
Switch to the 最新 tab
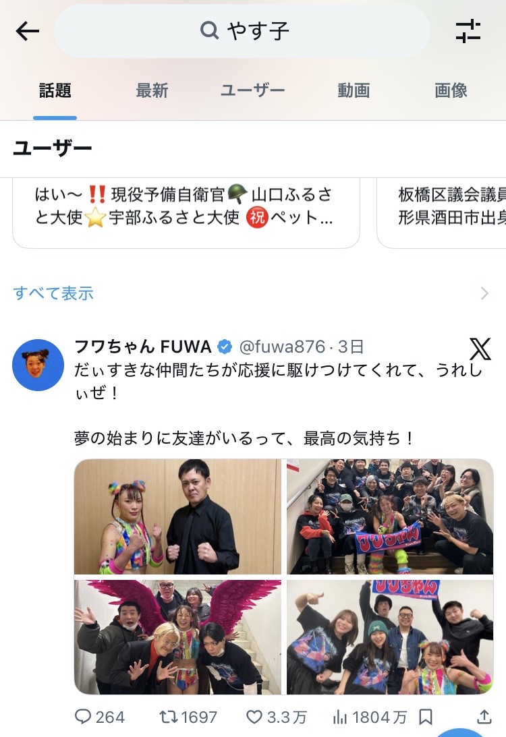click(152, 90)
